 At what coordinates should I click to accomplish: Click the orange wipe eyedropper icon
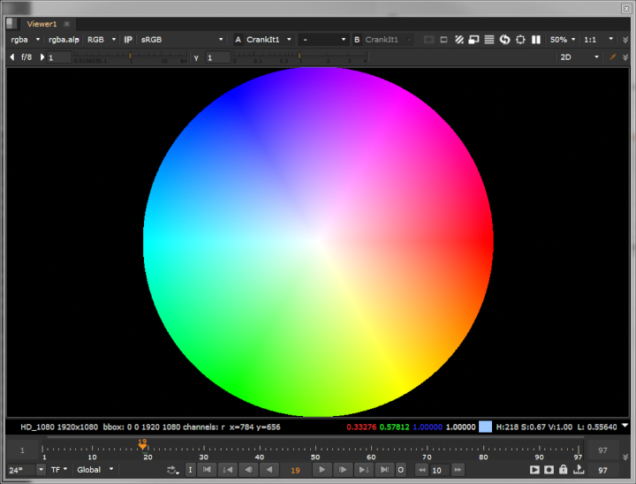[x=612, y=57]
